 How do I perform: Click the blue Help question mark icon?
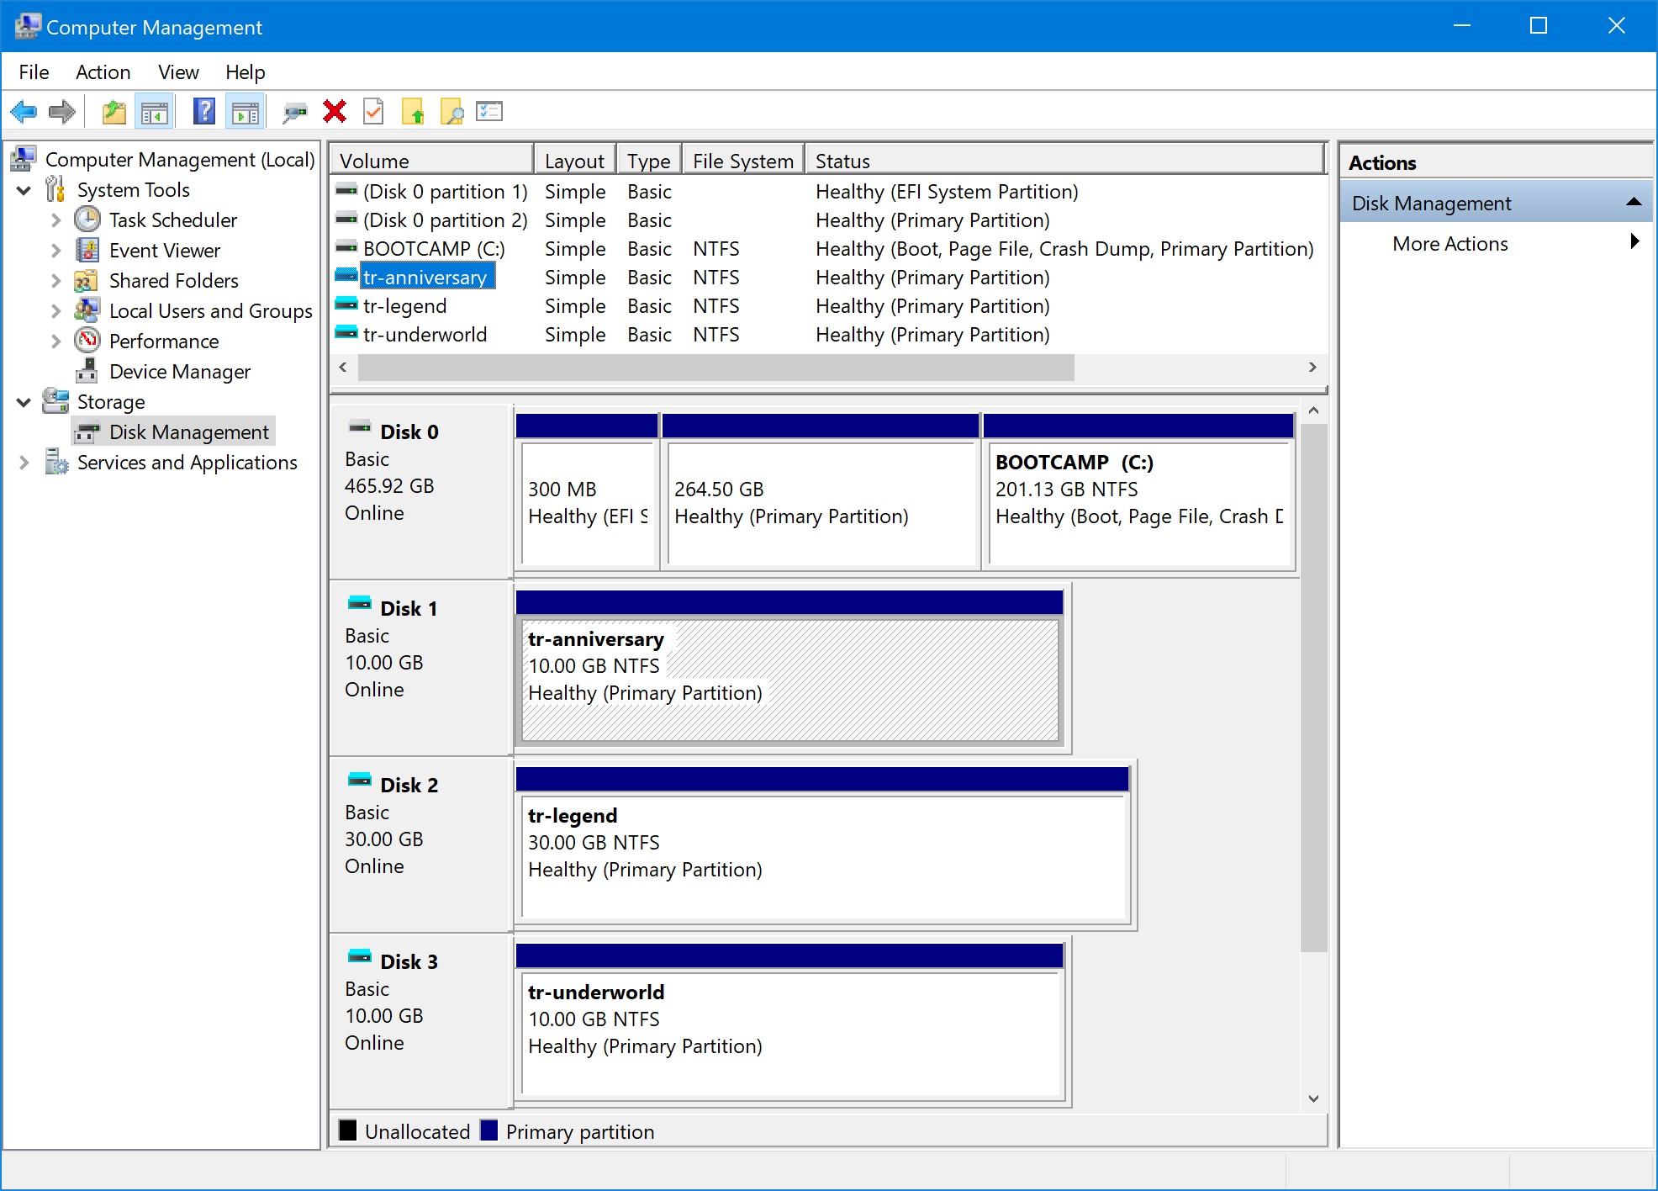pyautogui.click(x=203, y=112)
